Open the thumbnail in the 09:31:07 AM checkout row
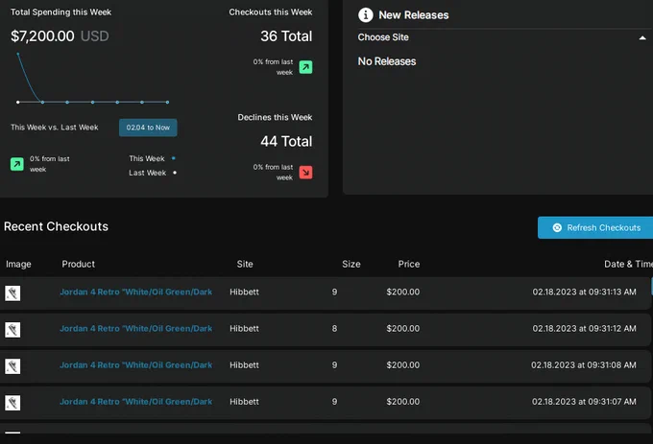The height and width of the screenshot is (444, 653). (12, 403)
